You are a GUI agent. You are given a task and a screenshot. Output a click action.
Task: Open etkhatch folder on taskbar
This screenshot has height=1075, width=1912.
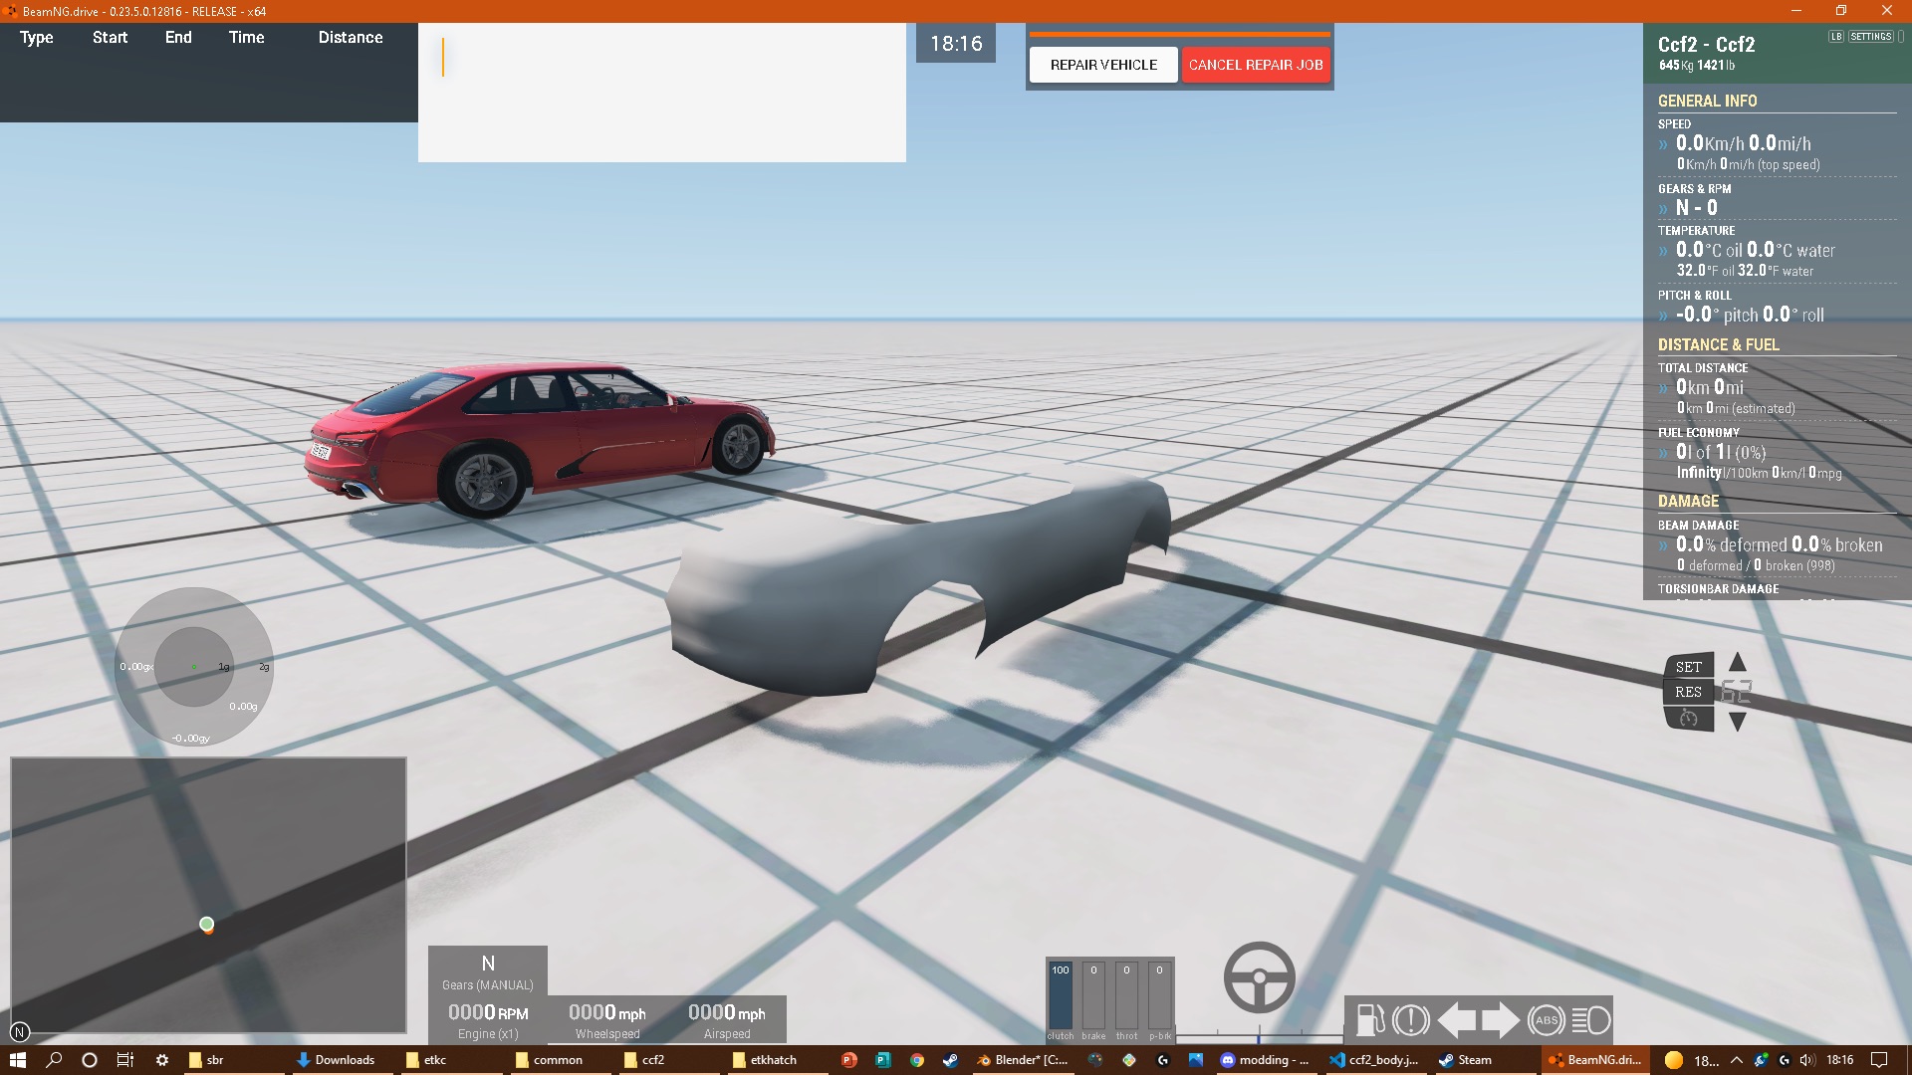click(x=776, y=1060)
